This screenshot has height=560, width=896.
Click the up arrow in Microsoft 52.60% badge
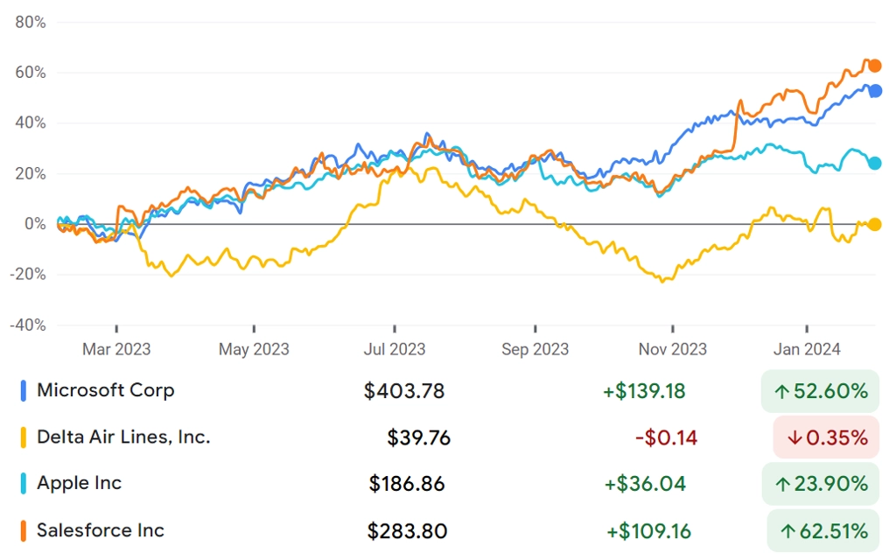click(781, 391)
